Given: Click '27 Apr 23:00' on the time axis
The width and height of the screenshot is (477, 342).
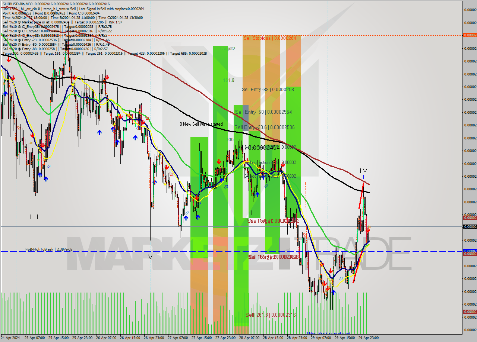Looking at the screenshot, I should (225, 338).
